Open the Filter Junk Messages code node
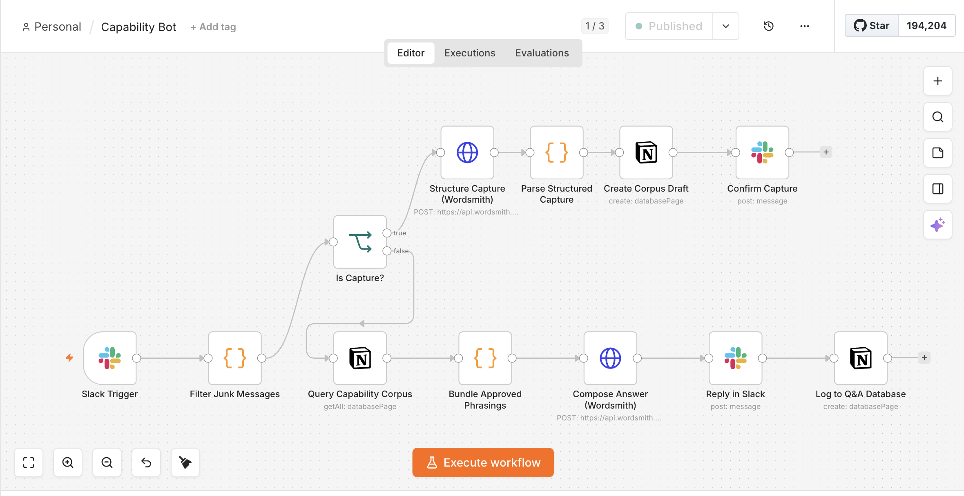The image size is (964, 496). click(x=235, y=358)
